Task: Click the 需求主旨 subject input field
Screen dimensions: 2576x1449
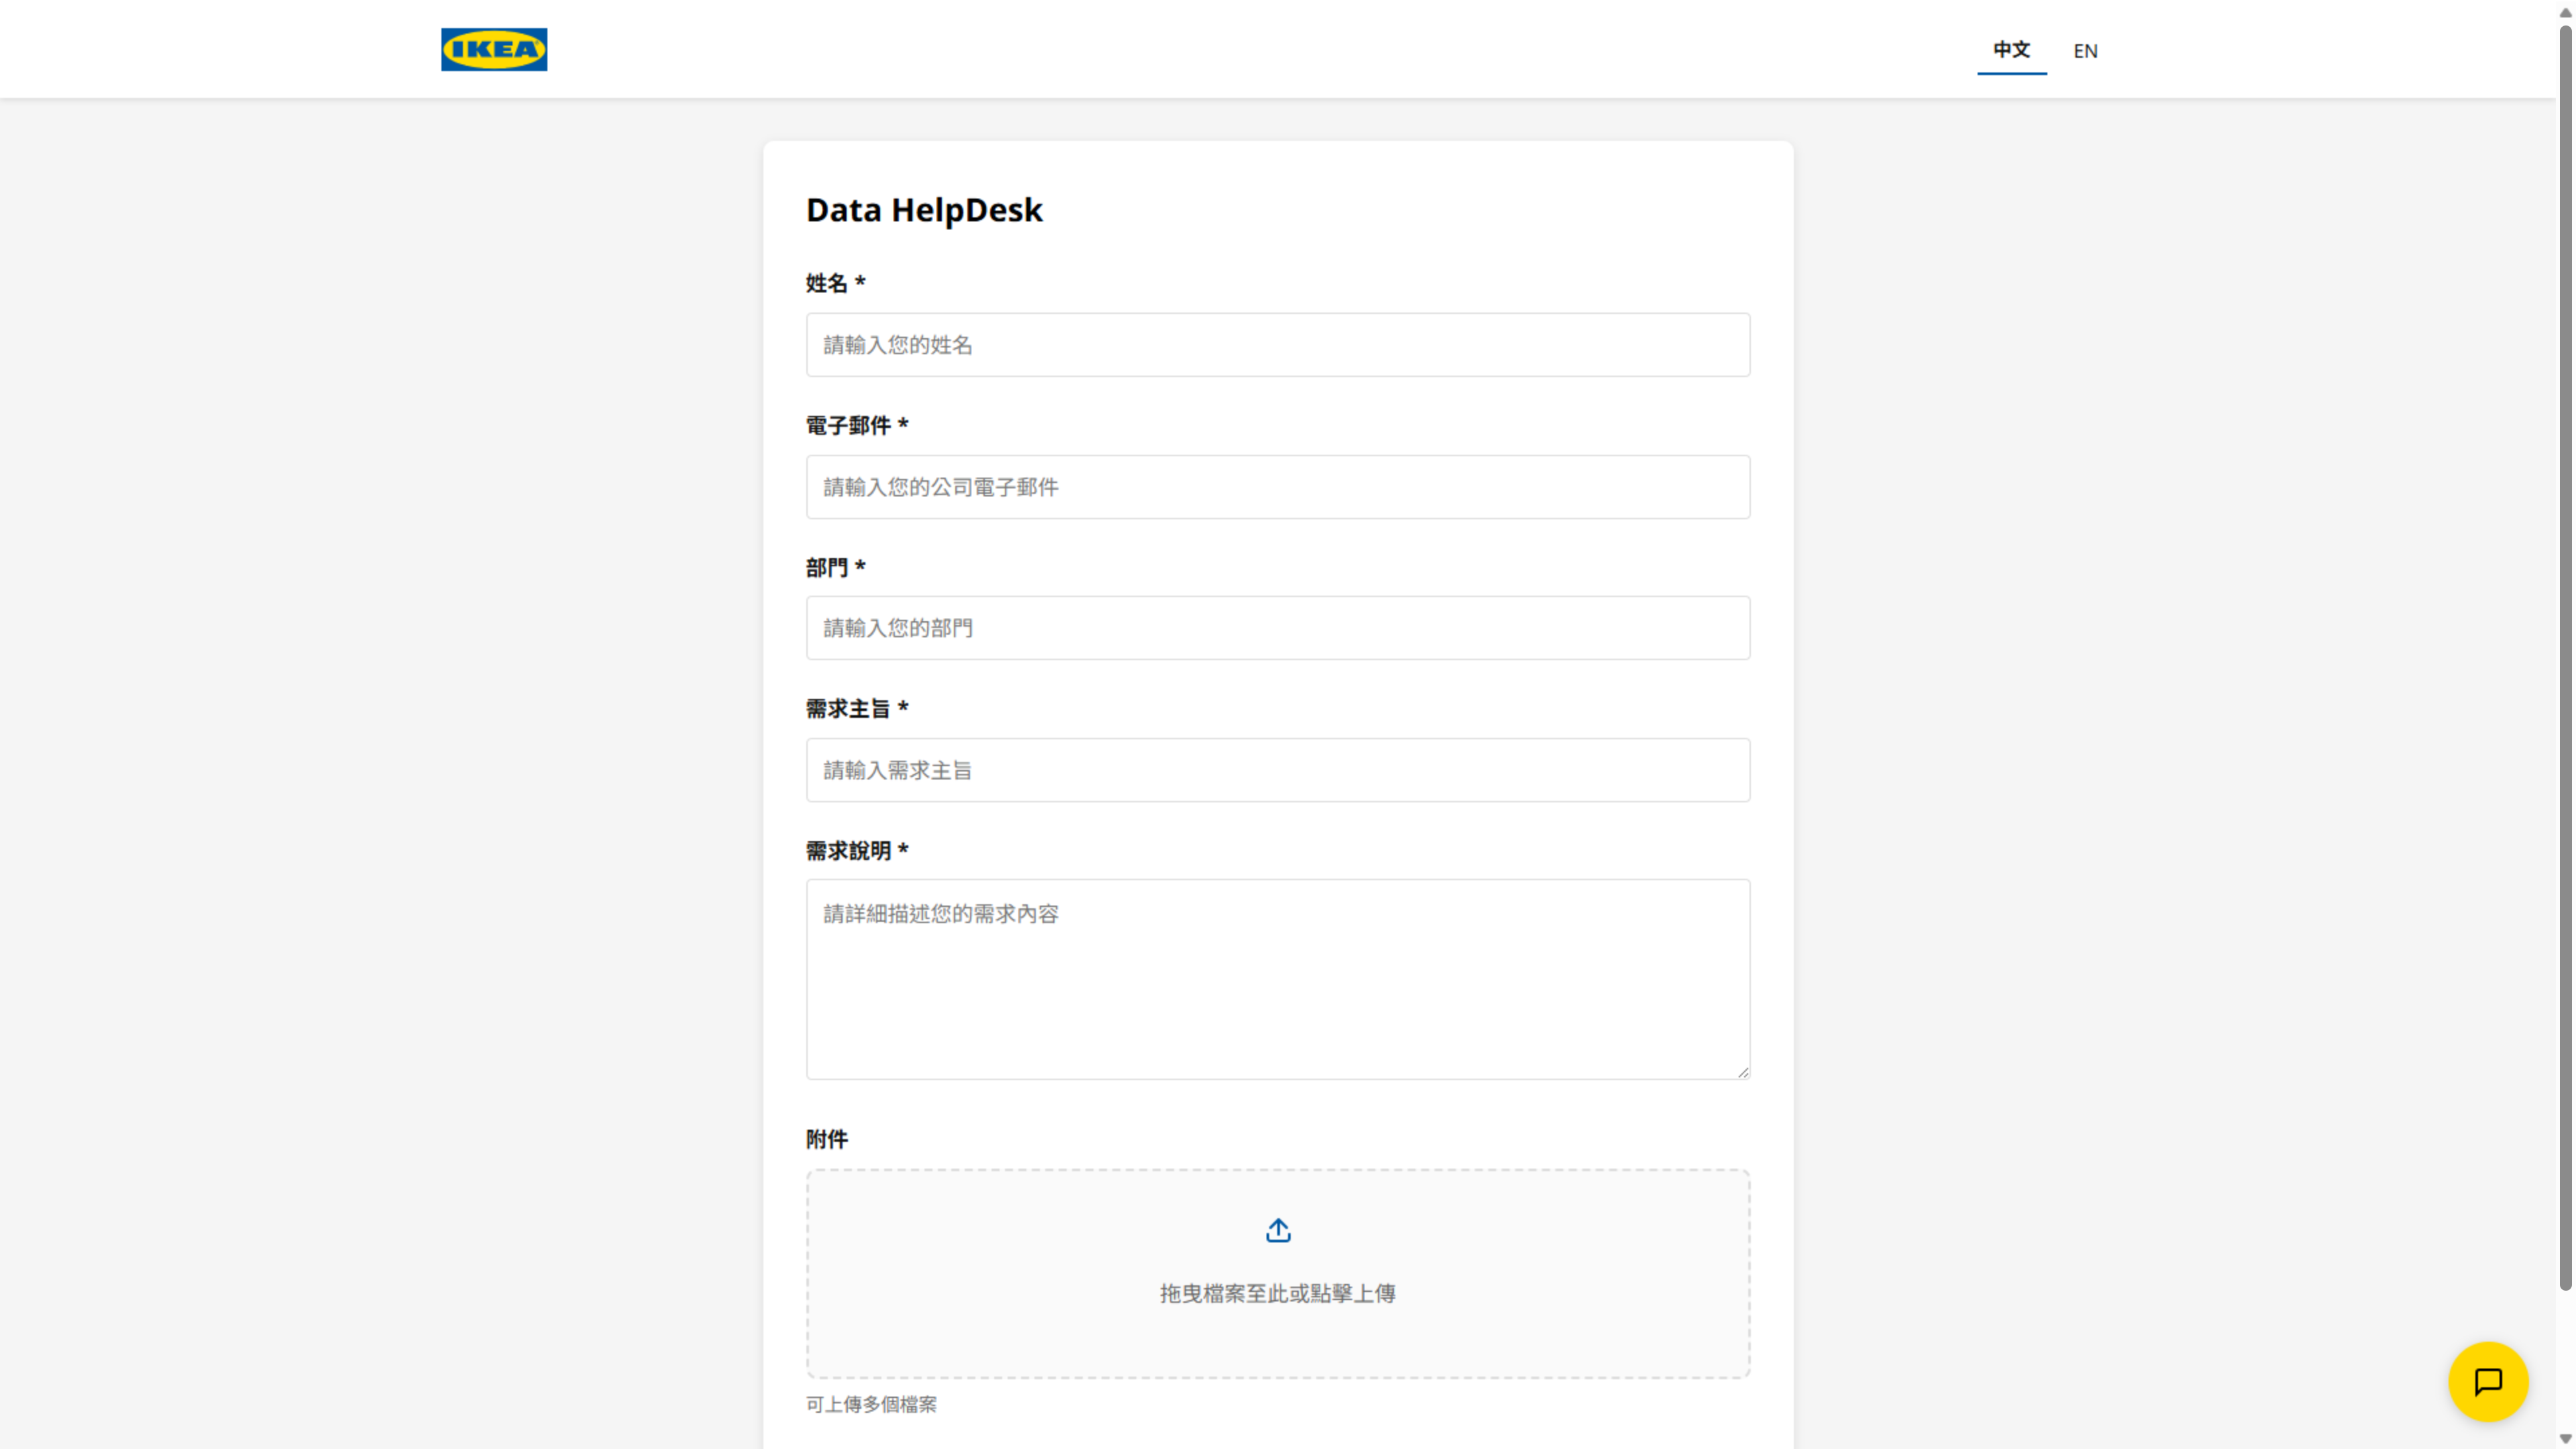Action: click(1277, 770)
